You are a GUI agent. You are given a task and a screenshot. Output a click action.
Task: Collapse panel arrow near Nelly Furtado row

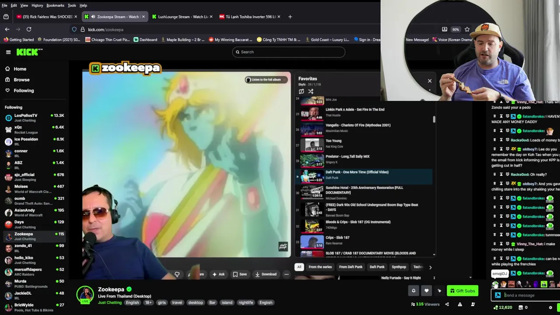coord(470,277)
